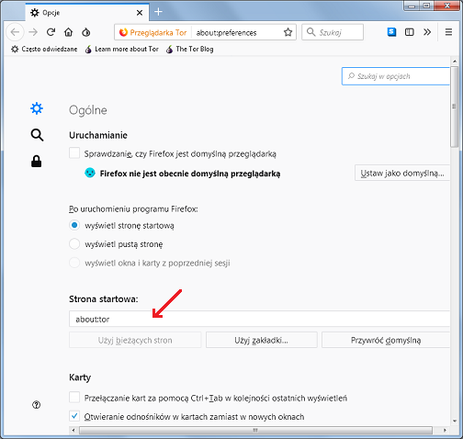The width and height of the screenshot is (463, 439).
Task: Enable checking if Firefox is default browser
Action: (x=74, y=153)
